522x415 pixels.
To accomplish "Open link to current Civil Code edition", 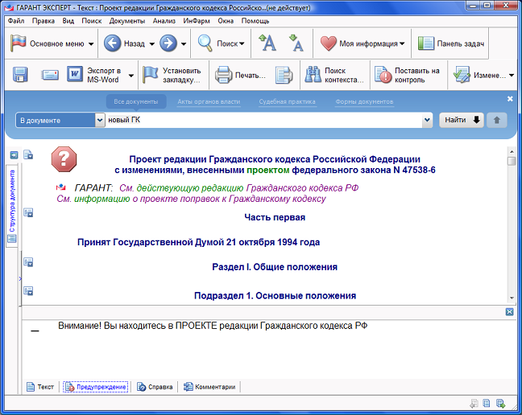I will [238, 187].
